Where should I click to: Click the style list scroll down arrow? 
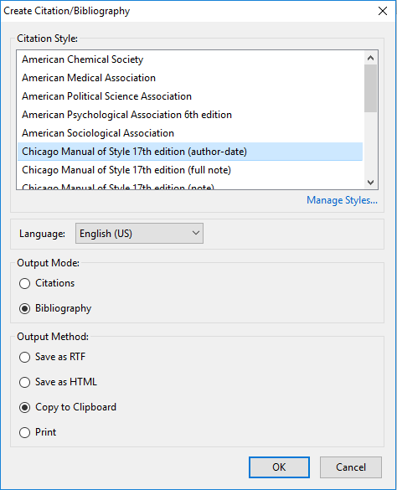click(x=371, y=183)
